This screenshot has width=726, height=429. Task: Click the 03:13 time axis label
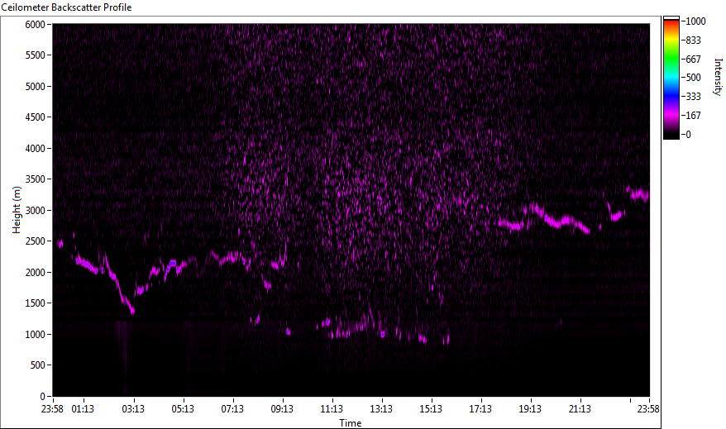[x=133, y=409]
